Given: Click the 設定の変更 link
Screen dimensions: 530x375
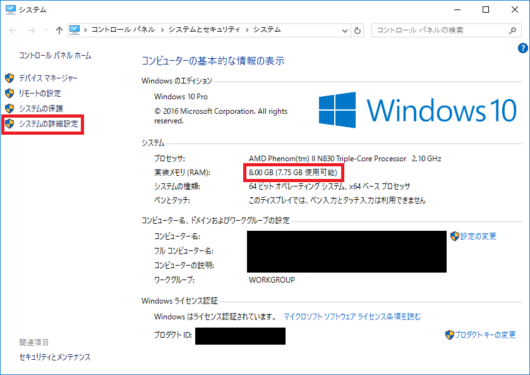Looking at the screenshot, I should coord(478,237).
